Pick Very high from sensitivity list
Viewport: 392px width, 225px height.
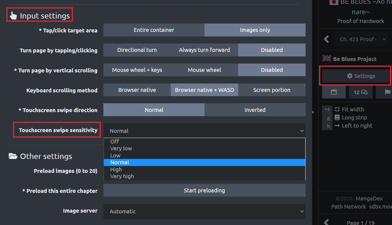122,176
